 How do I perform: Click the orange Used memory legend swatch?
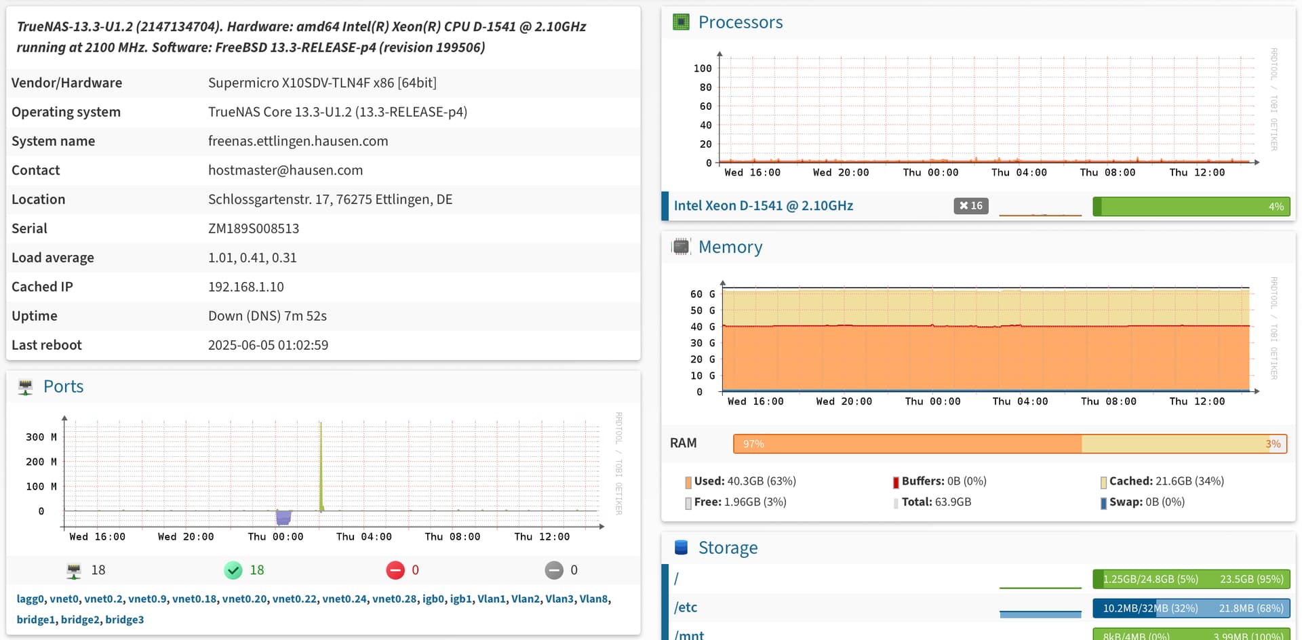coord(688,482)
